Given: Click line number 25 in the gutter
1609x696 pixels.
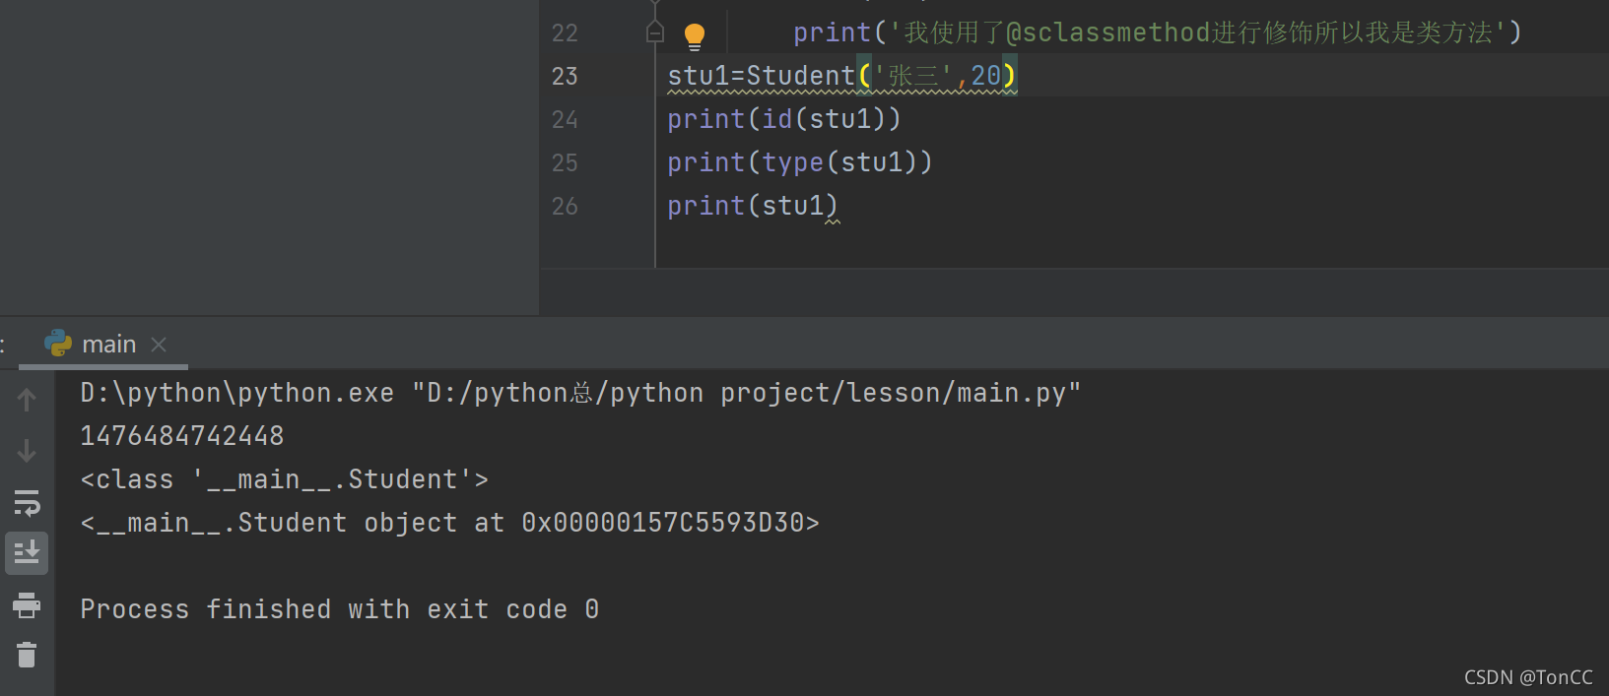Looking at the screenshot, I should pos(565,162).
